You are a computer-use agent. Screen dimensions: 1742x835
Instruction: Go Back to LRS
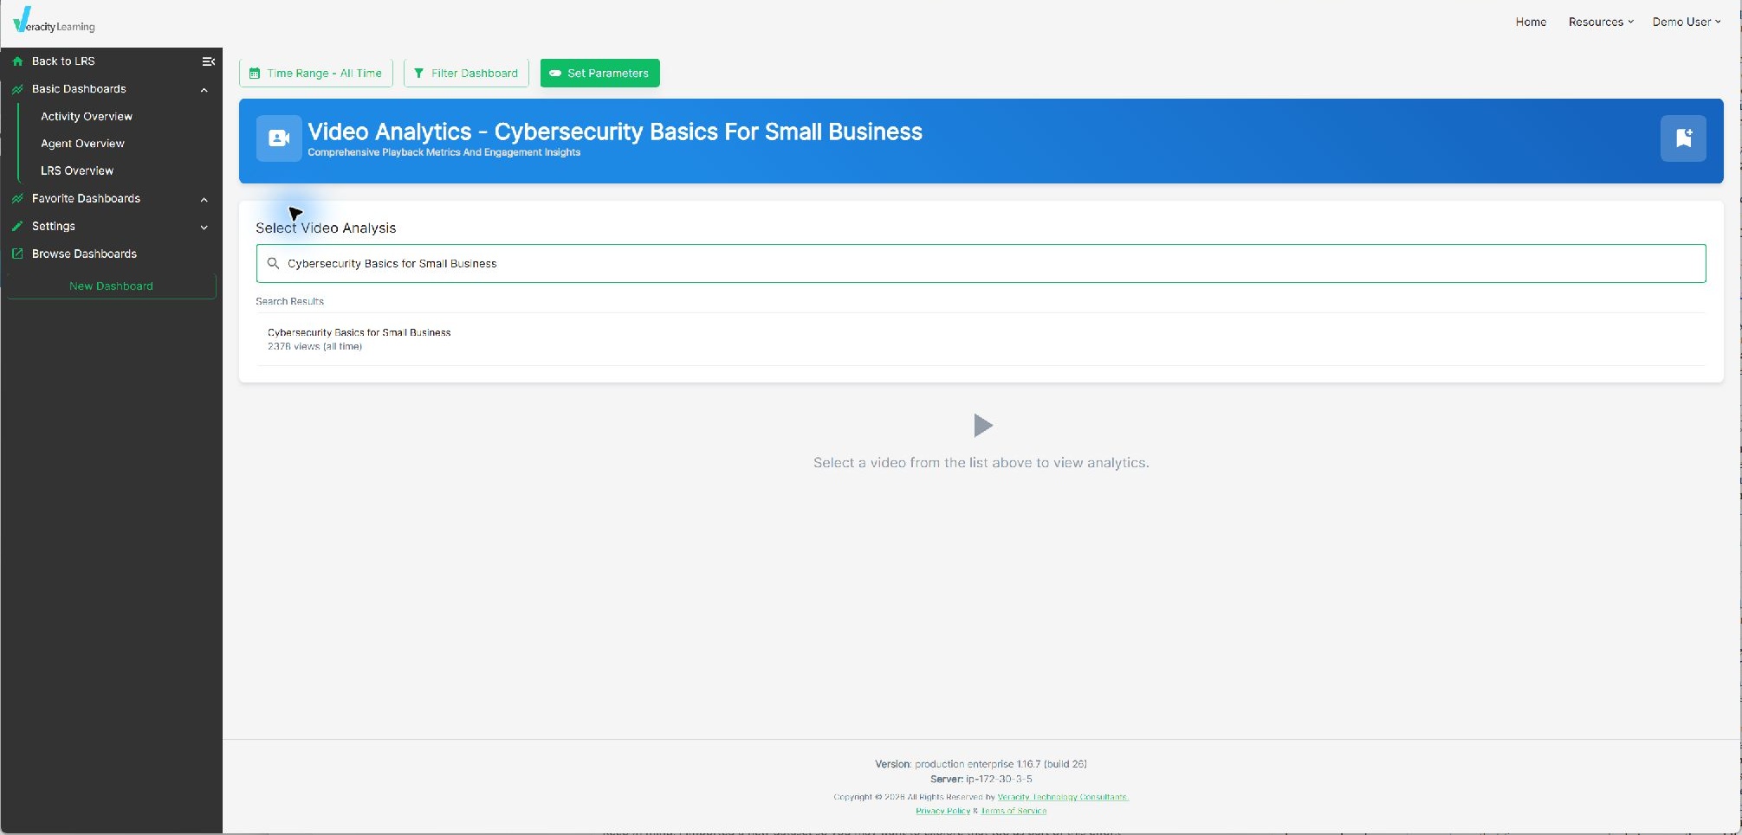point(63,61)
